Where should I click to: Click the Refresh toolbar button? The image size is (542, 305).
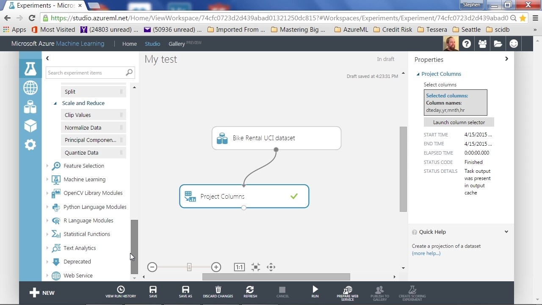pyautogui.click(x=250, y=292)
